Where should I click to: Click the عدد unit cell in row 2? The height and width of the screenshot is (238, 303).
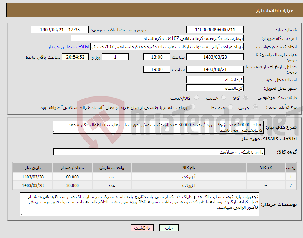(x=112, y=185)
